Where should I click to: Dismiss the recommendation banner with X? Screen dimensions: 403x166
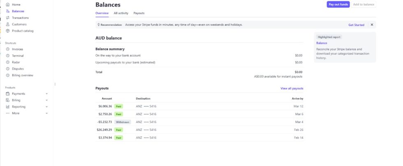tap(372, 25)
